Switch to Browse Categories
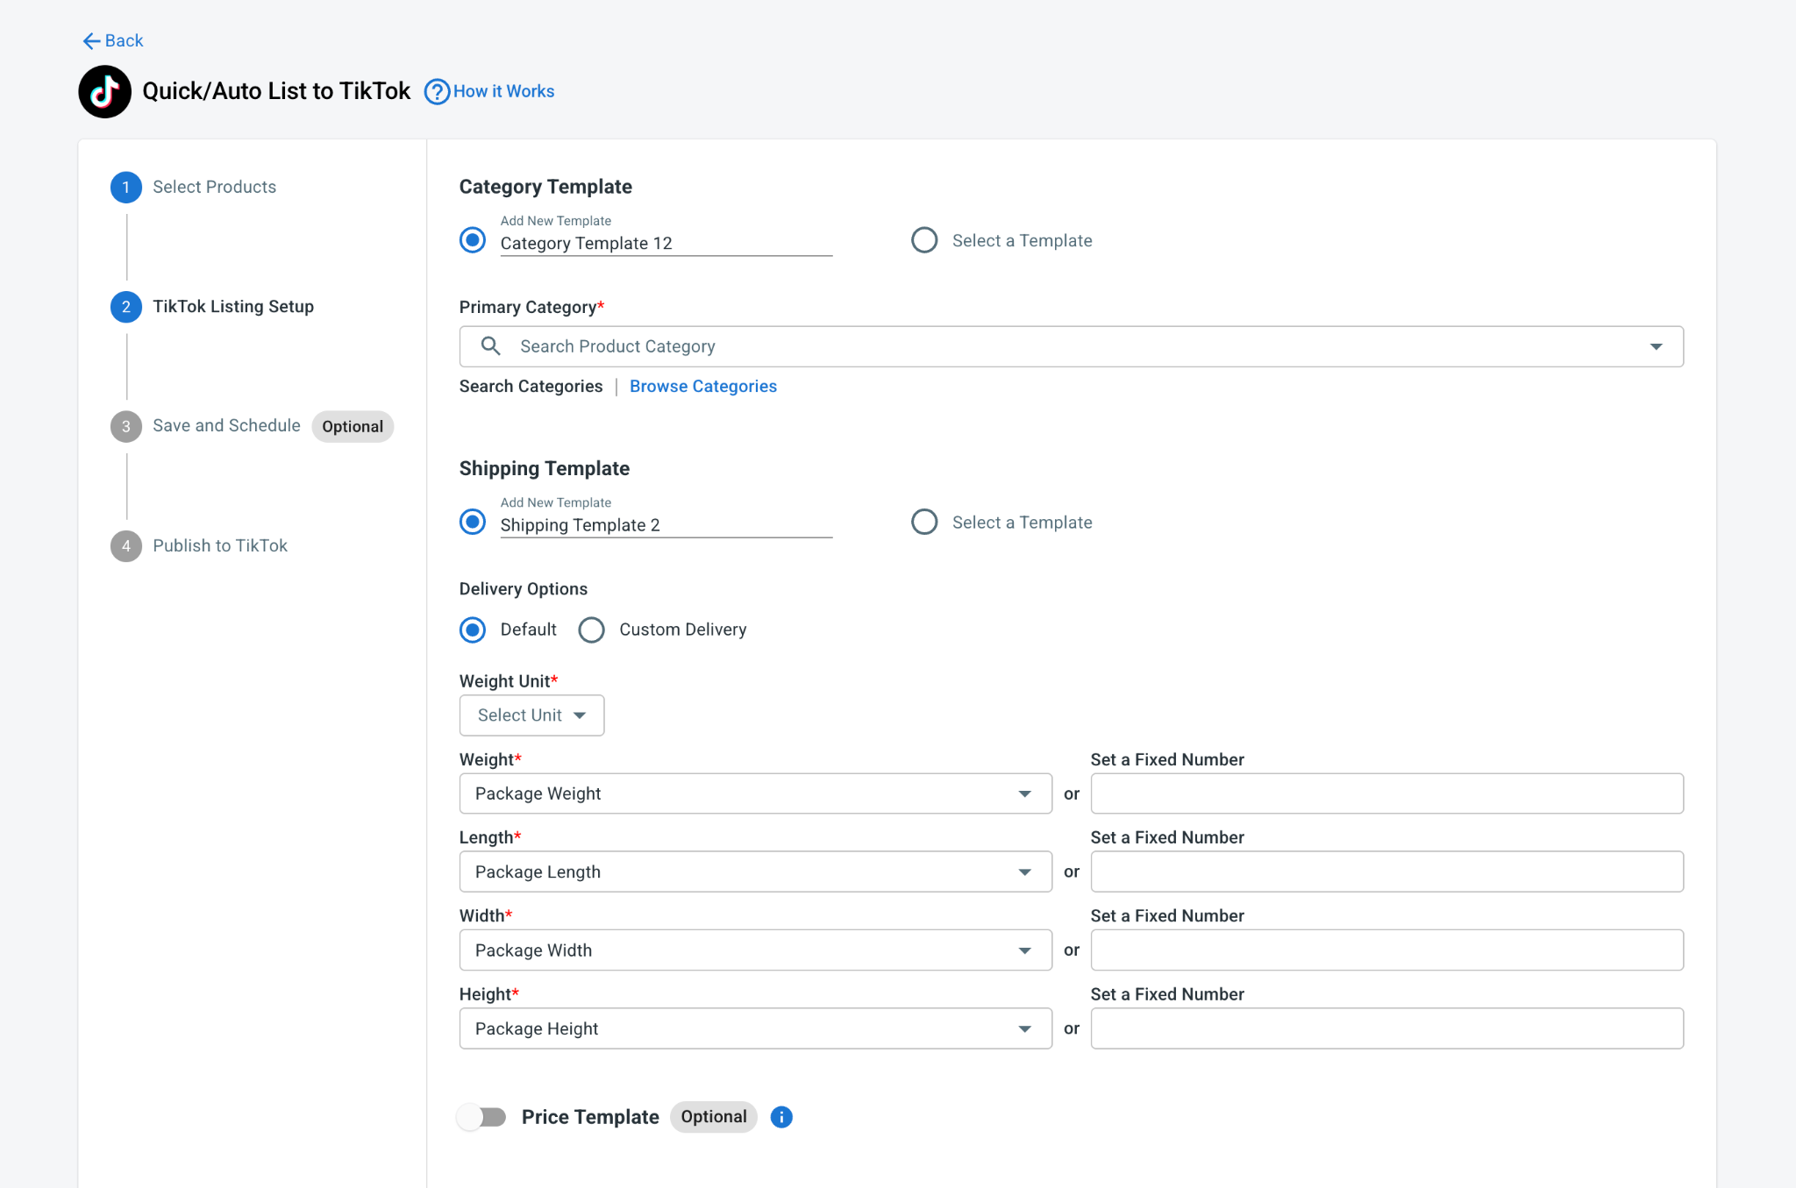Image resolution: width=1796 pixels, height=1188 pixels. (x=703, y=387)
